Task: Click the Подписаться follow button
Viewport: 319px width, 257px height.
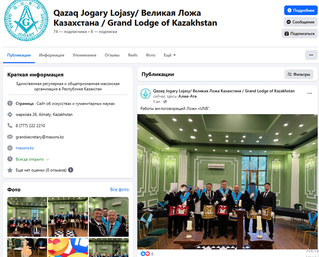Action: point(299,34)
